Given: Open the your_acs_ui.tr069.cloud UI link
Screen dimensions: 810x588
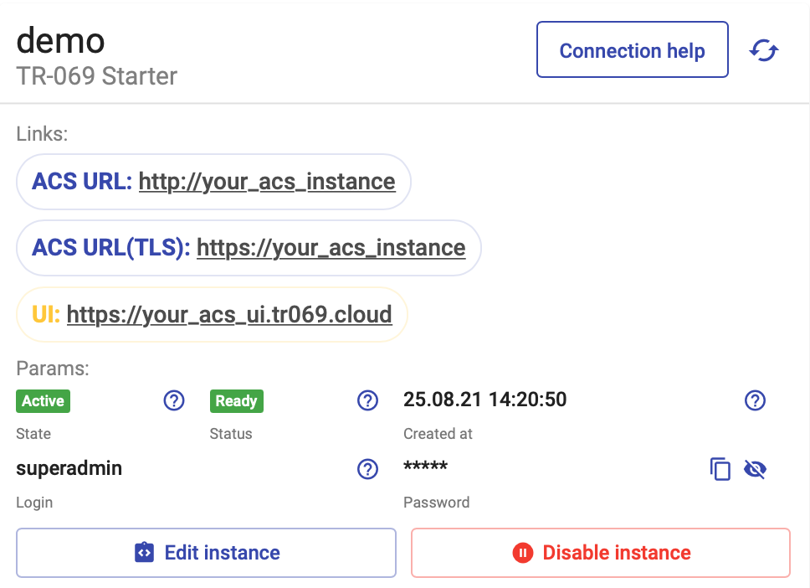Looking at the screenshot, I should pos(230,314).
